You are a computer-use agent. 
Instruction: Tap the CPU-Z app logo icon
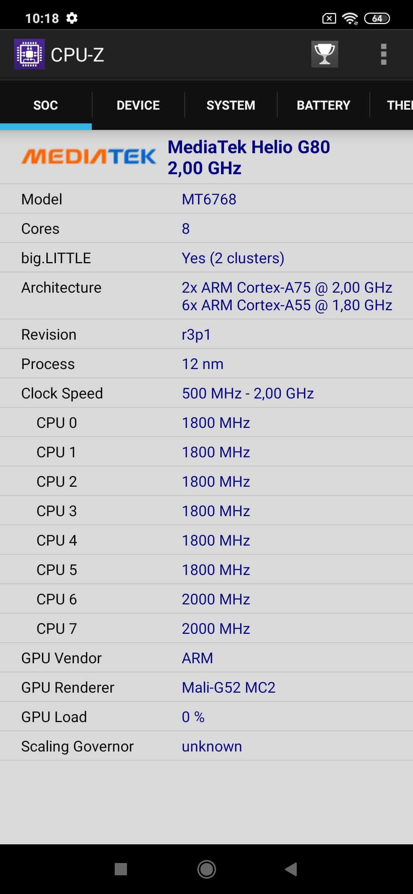coord(29,54)
